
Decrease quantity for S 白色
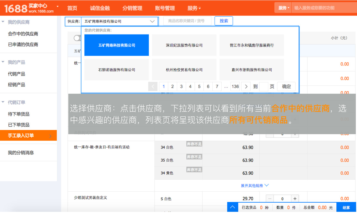(x=270, y=199)
